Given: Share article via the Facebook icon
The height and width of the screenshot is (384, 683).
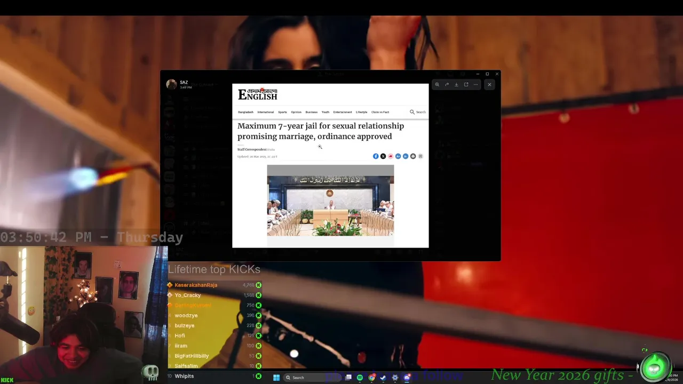Looking at the screenshot, I should (x=376, y=156).
